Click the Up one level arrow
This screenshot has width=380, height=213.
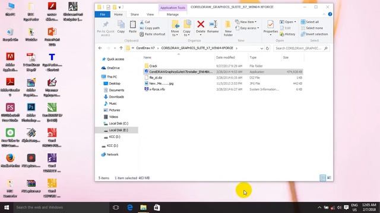[x=121, y=48]
